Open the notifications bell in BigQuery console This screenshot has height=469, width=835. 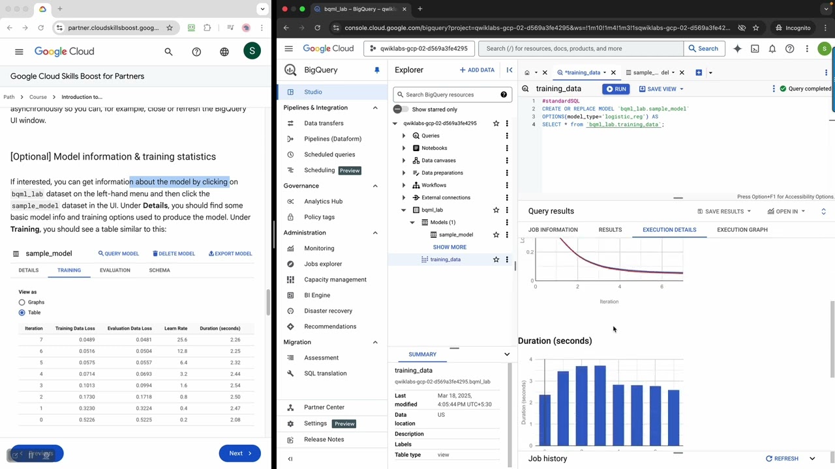point(772,48)
